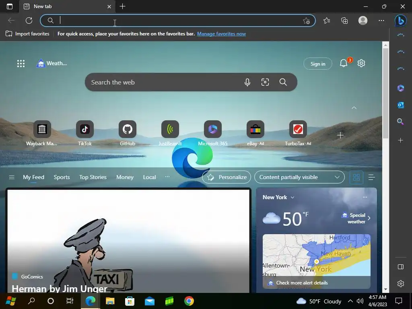412x309 pixels.
Task: Open File Explorer from taskbar
Action: pyautogui.click(x=110, y=301)
